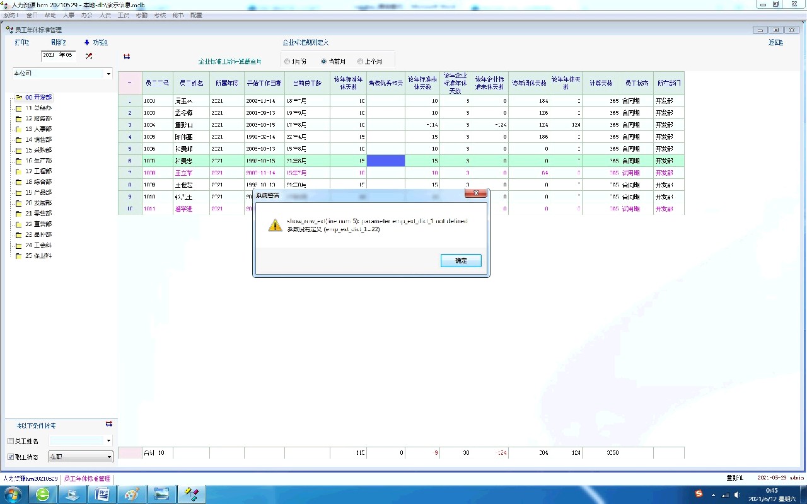Launch Paint from the Windows taskbar

(x=132, y=495)
